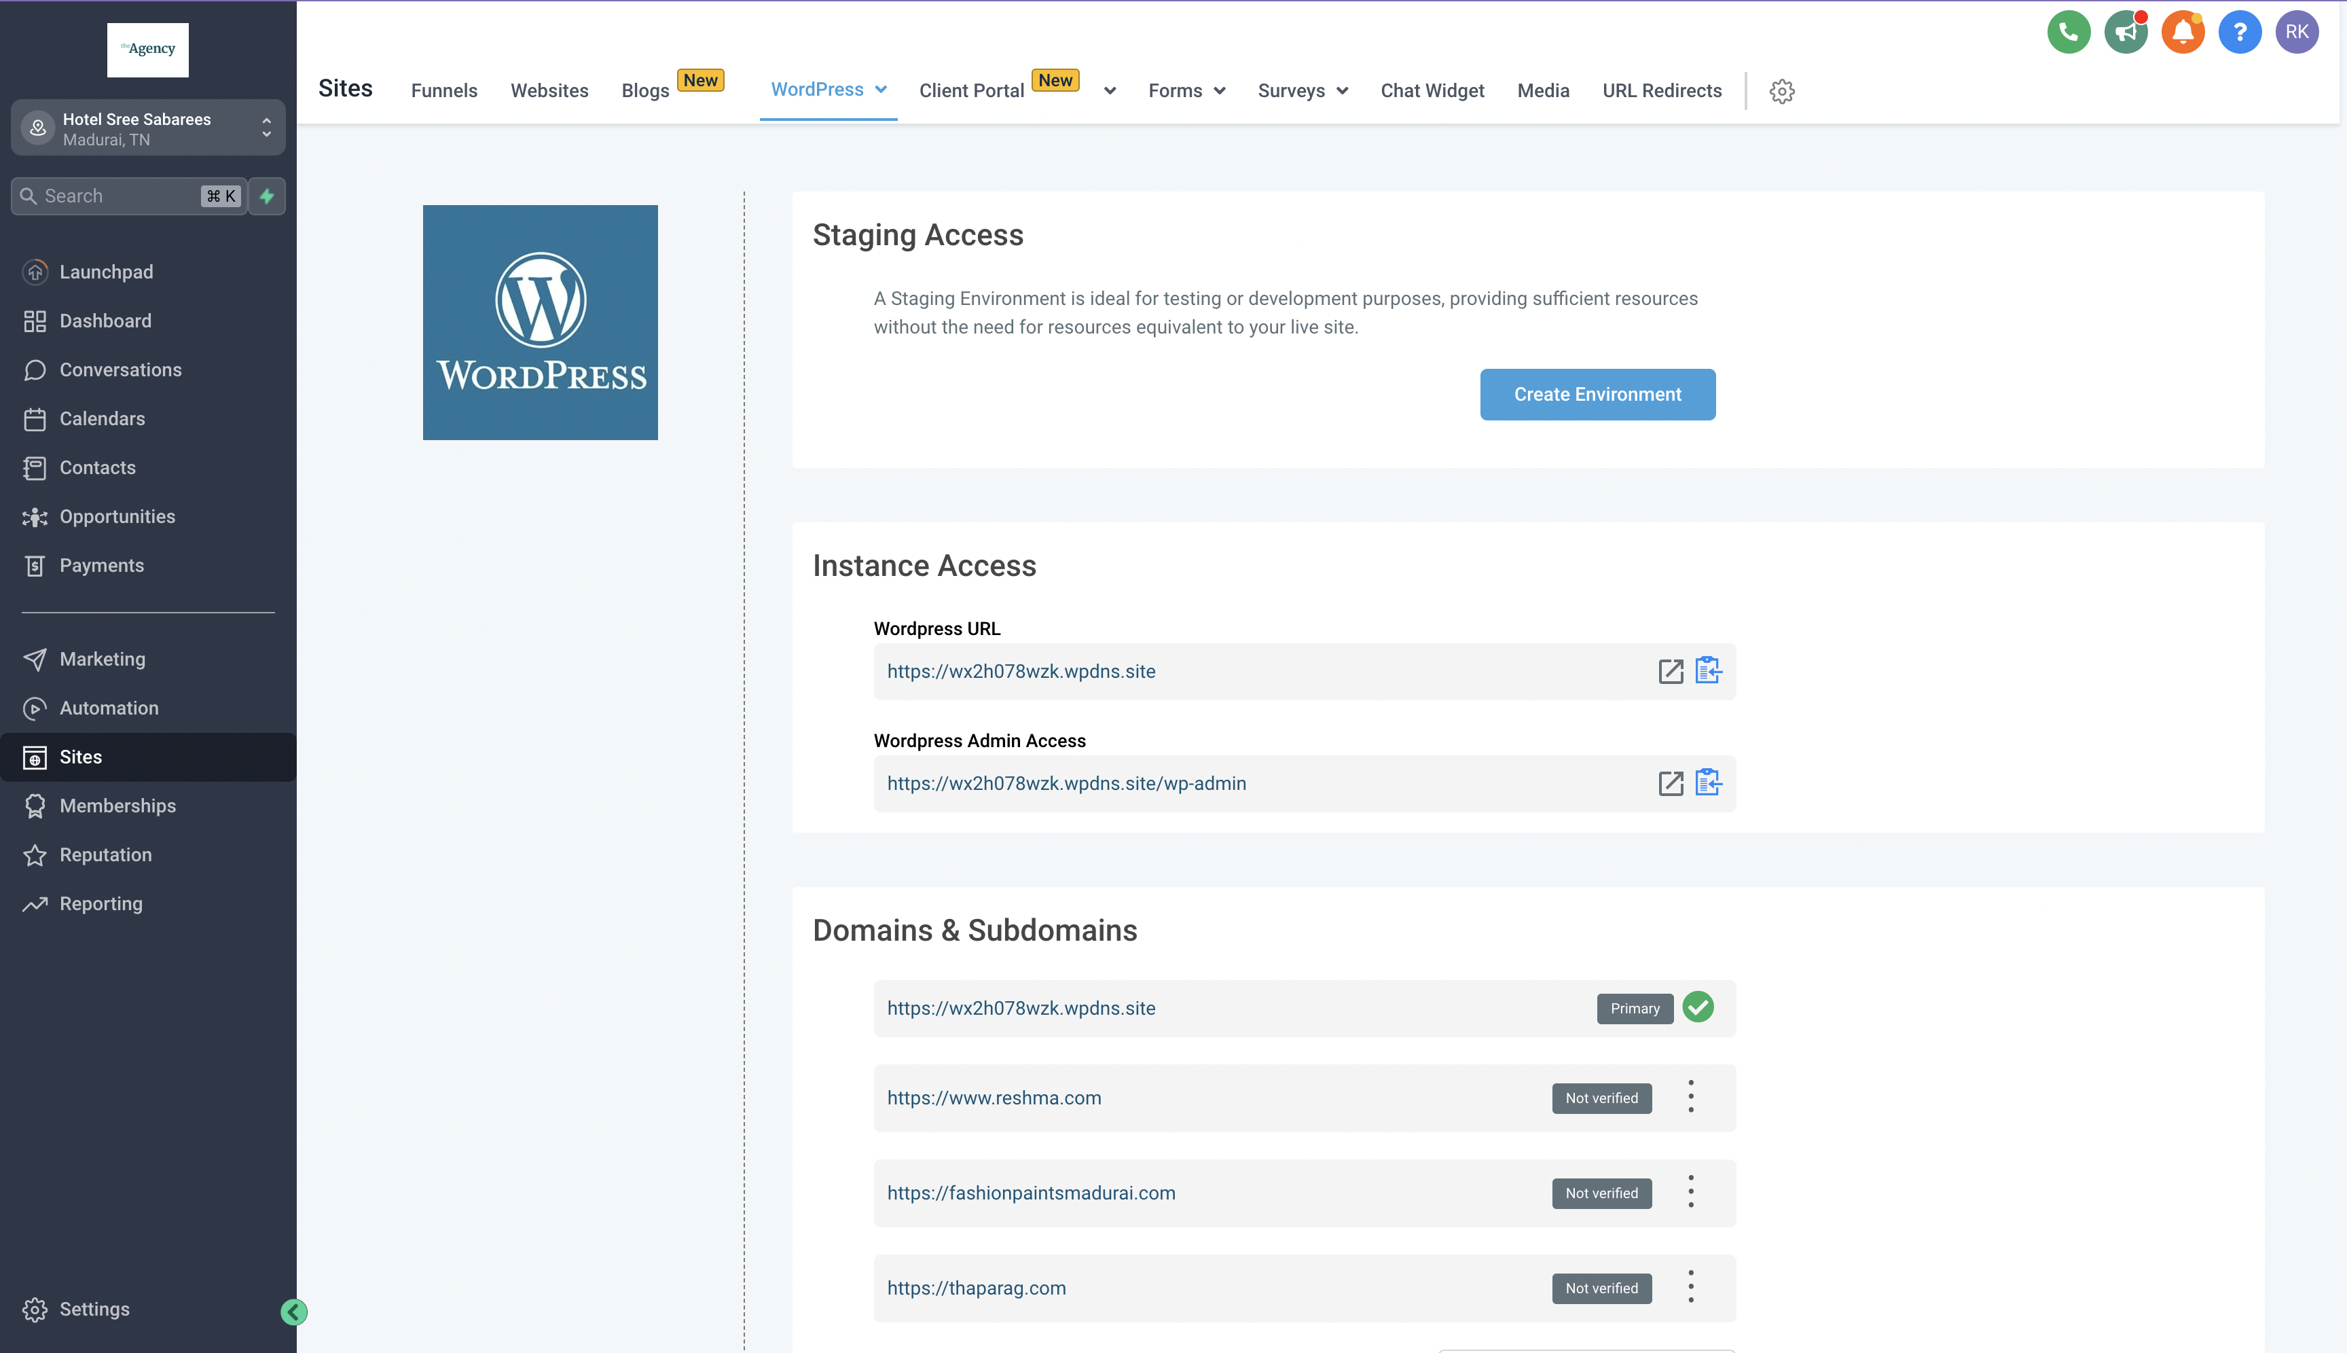Copy the WordPress Admin Access URL
The width and height of the screenshot is (2347, 1353).
1708,783
